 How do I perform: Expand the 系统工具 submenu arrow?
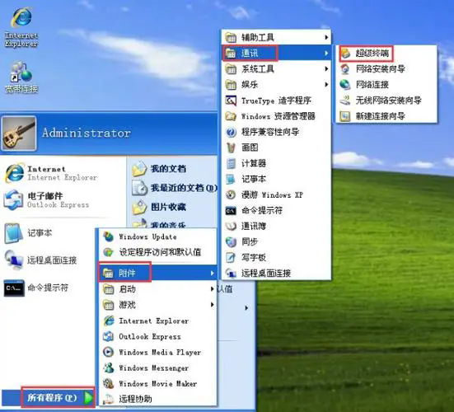[326, 68]
